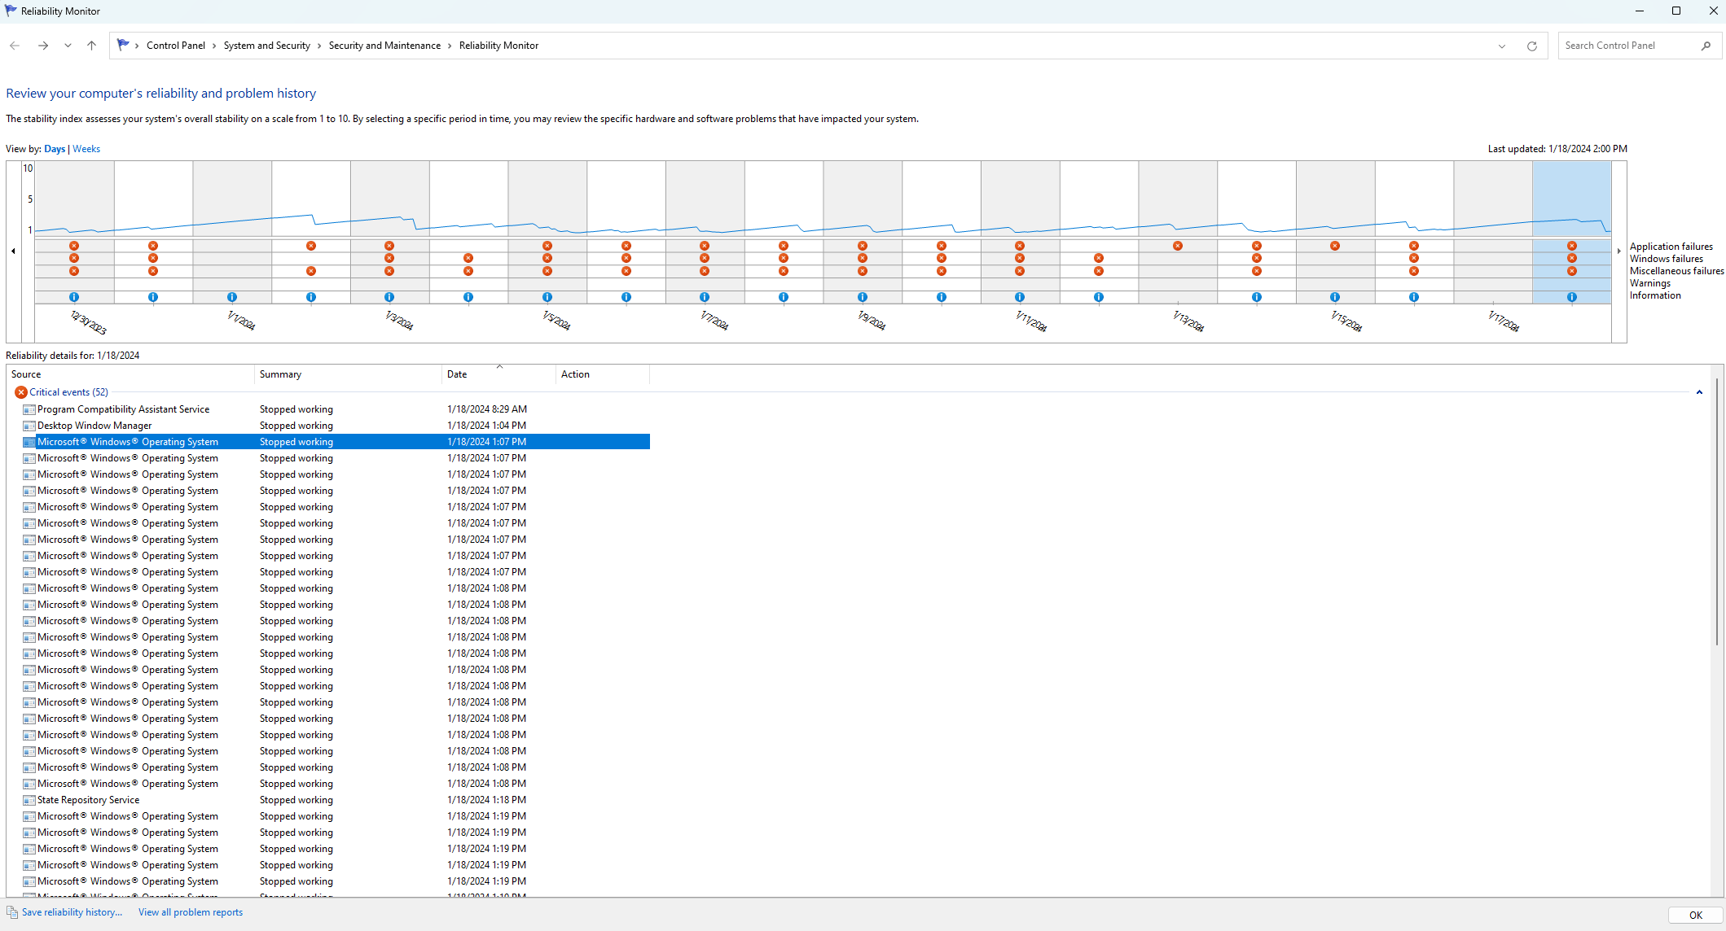
Task: Open Security and Maintenance breadcrumb
Action: click(384, 46)
